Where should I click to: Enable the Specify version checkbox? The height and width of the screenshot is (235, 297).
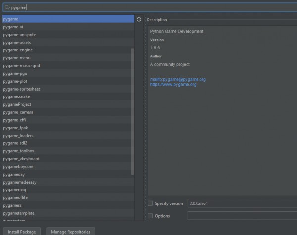pos(150,203)
